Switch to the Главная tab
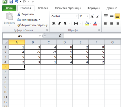The image size is (130, 111). [26, 8]
